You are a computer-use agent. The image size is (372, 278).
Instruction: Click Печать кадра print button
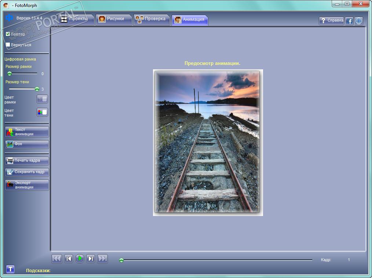[27, 161]
